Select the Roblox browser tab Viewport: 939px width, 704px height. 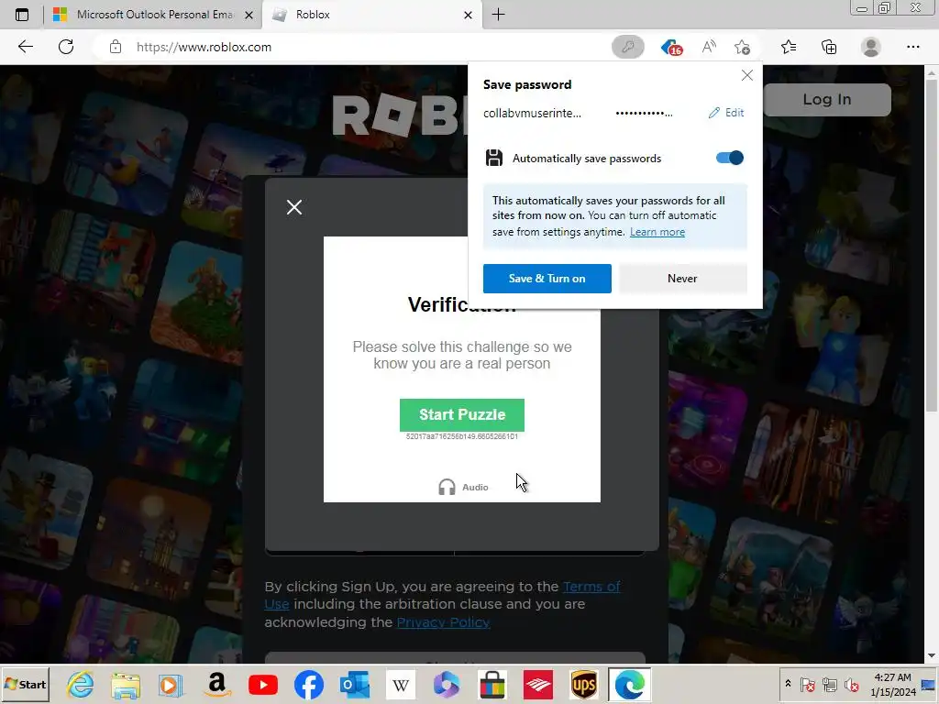coord(371,15)
